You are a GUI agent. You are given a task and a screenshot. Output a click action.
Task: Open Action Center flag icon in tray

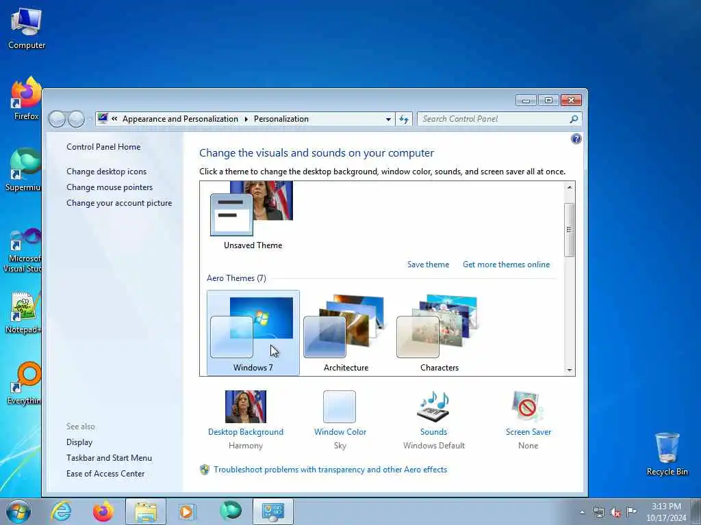631,511
